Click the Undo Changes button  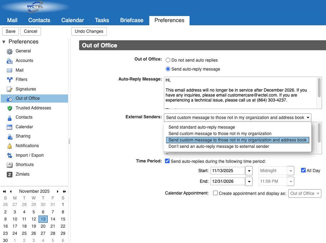coord(89,31)
